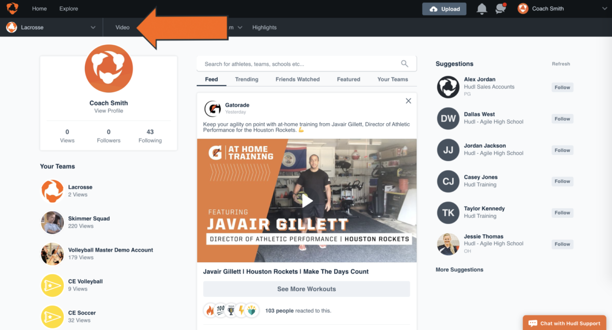Select the Feed tab

(211, 79)
